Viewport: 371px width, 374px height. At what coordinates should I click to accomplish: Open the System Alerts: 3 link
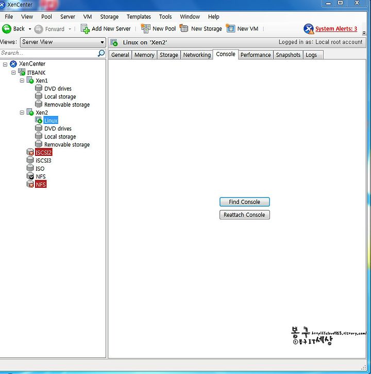(x=336, y=29)
